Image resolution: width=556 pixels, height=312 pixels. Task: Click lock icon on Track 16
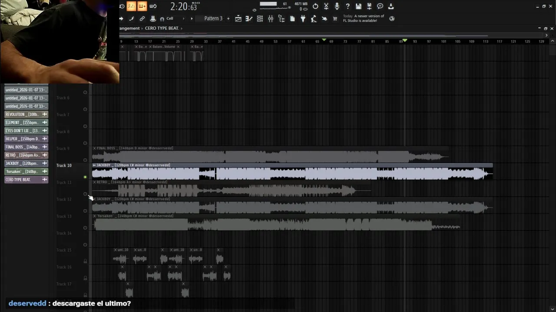pyautogui.click(x=85, y=278)
